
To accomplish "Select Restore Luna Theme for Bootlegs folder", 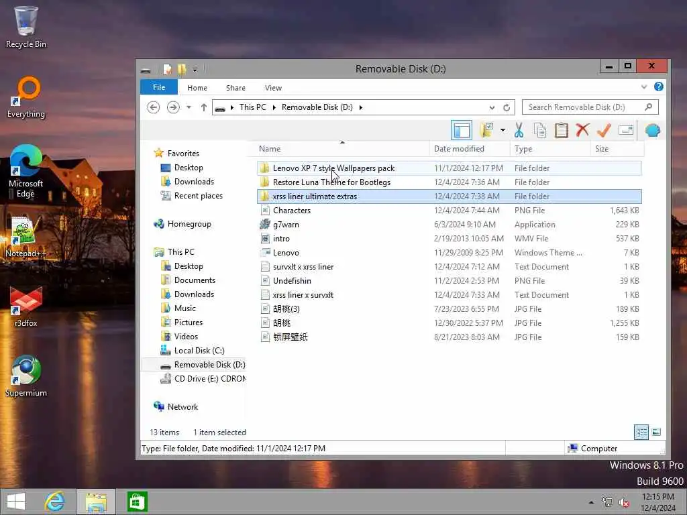I will coord(450,182).
